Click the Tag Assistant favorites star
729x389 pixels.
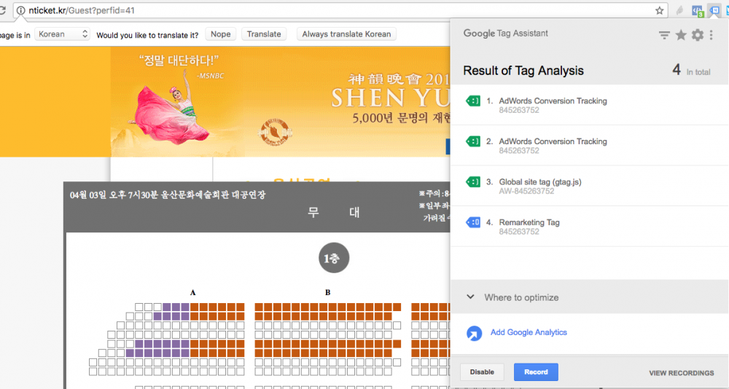click(681, 35)
